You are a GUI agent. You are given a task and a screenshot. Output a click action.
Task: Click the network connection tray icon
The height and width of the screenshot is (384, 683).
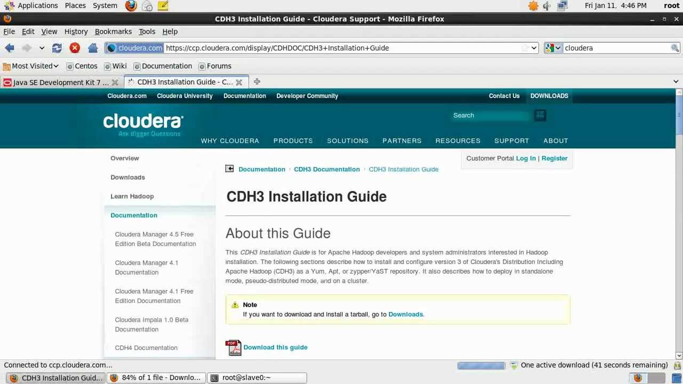562,6
